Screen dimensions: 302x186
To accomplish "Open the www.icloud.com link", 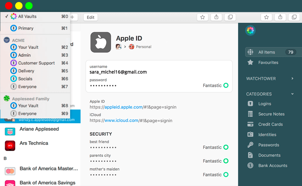I will [x=121, y=120].
